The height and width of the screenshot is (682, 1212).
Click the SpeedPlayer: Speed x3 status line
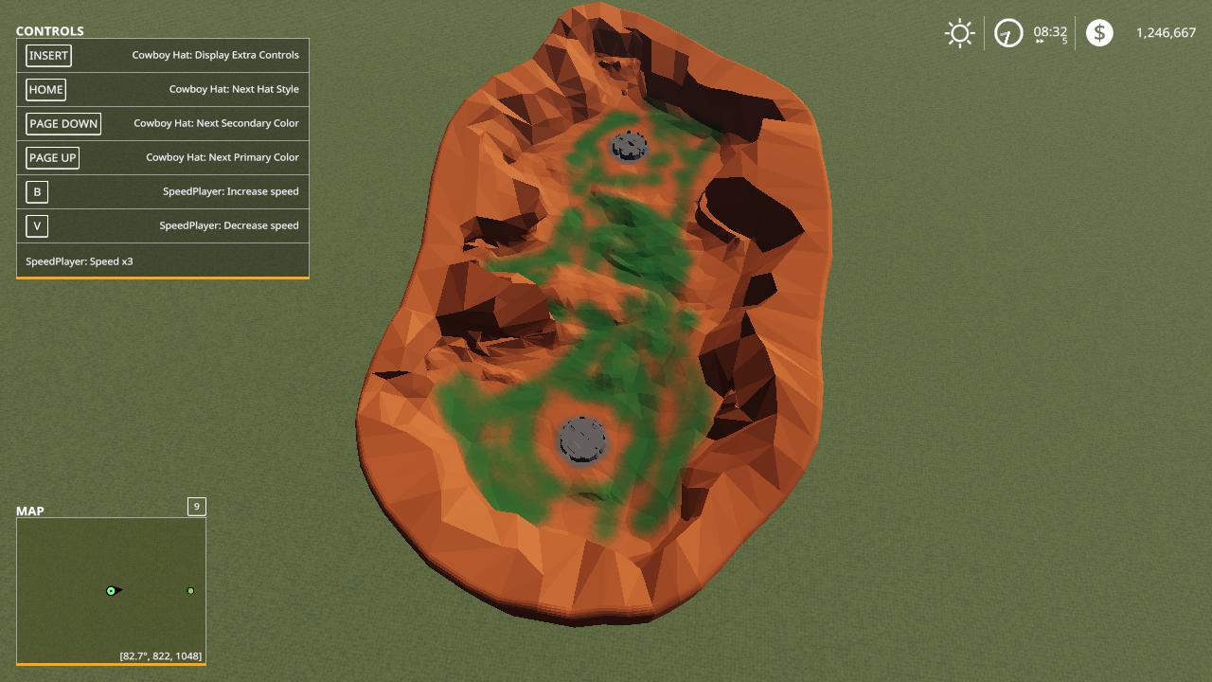click(80, 261)
